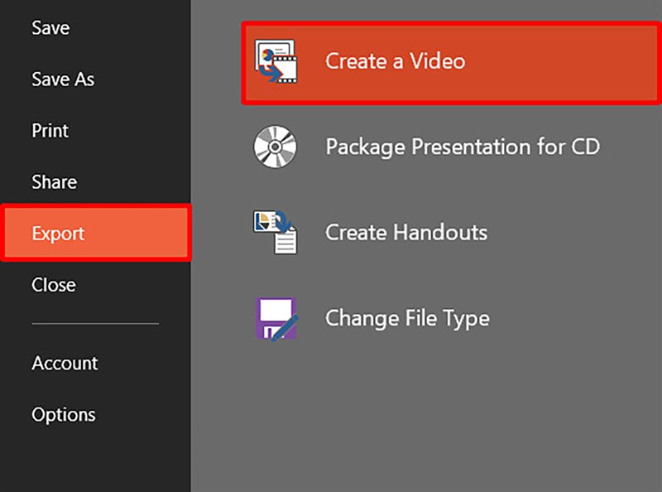The height and width of the screenshot is (492, 662).
Task: Choose Create Handouts export option
Action: point(405,232)
